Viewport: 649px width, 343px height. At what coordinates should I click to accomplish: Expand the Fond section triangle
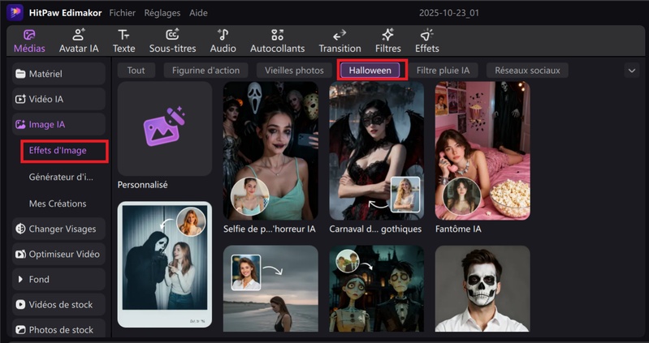click(x=20, y=280)
